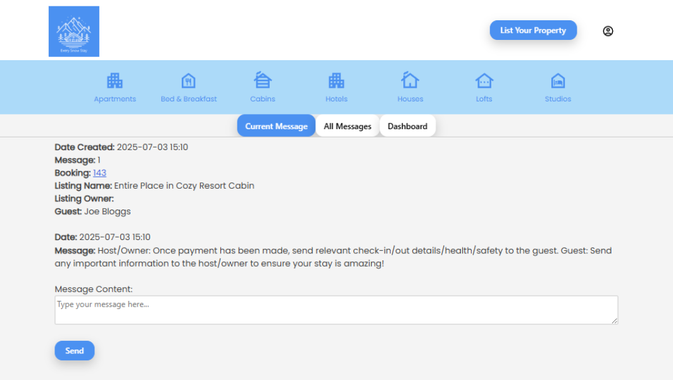Open booking number 143 link
The height and width of the screenshot is (380, 673).
(99, 173)
